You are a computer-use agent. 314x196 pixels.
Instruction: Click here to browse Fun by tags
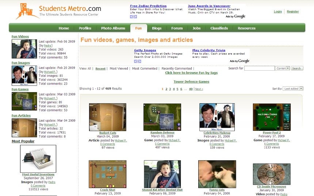tap(191, 73)
